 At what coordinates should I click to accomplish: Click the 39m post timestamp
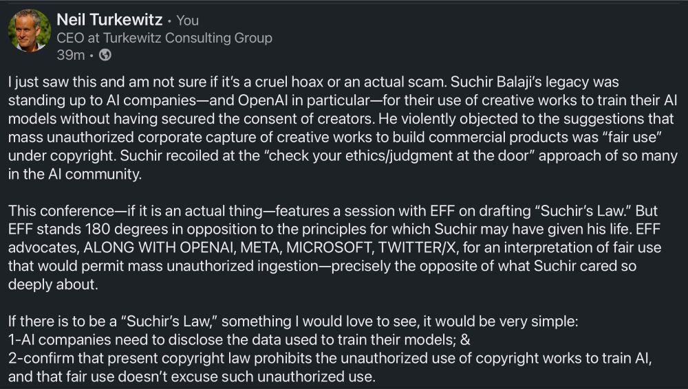71,55
